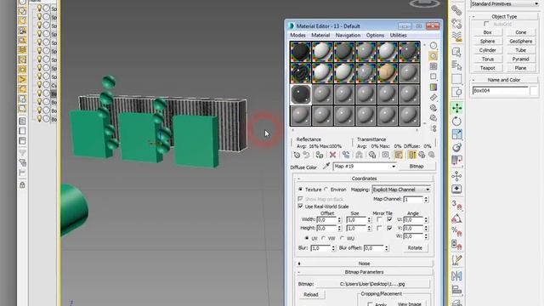Screen dimensions: 544x306
Task: Select the Move tool in vertical toolbar
Action: pyautogui.click(x=457, y=108)
